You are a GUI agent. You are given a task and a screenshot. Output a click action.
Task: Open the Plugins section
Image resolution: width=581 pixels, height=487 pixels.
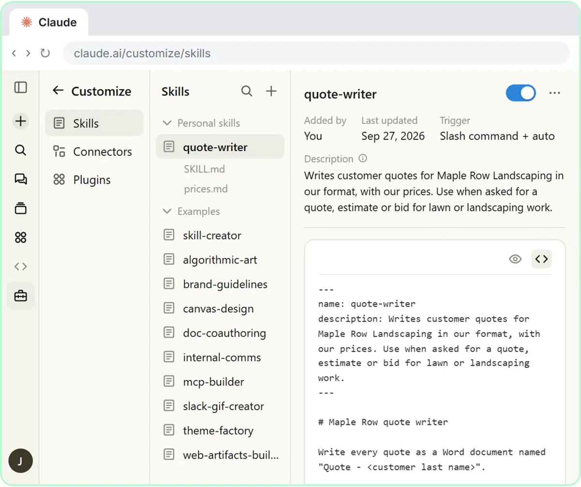pos(94,180)
